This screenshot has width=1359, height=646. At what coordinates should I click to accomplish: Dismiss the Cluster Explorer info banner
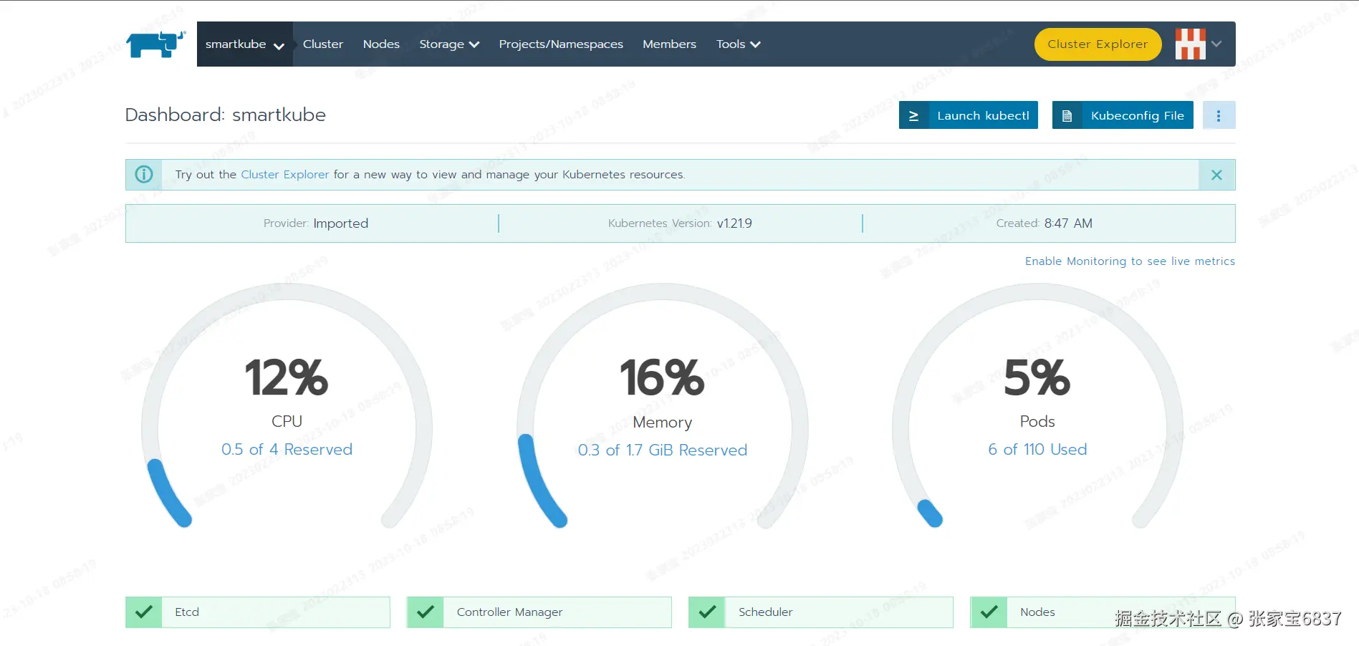(1216, 175)
